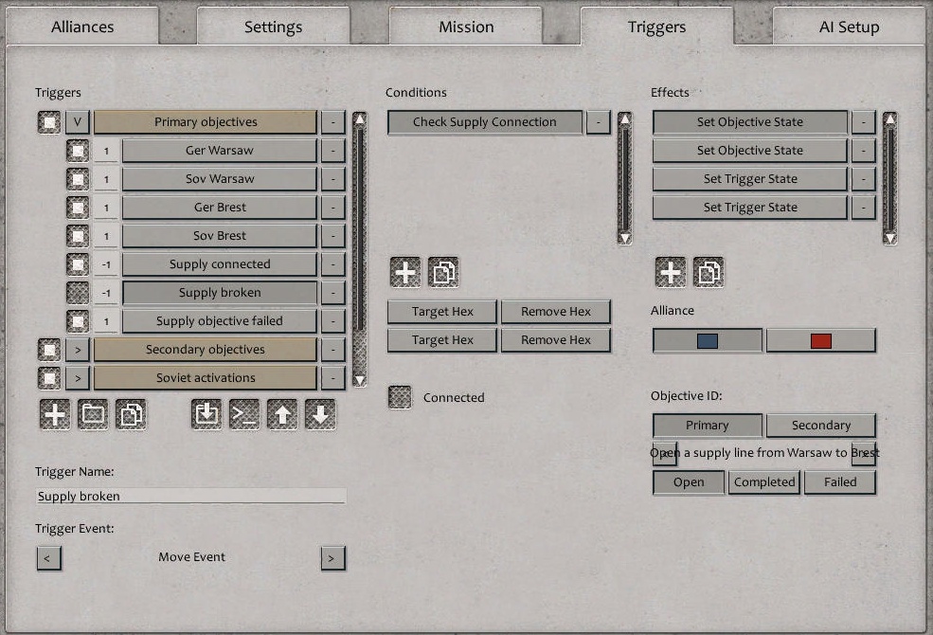Remove the first Set Trigger State effect
This screenshot has height=635, width=933.
pyautogui.click(x=864, y=179)
